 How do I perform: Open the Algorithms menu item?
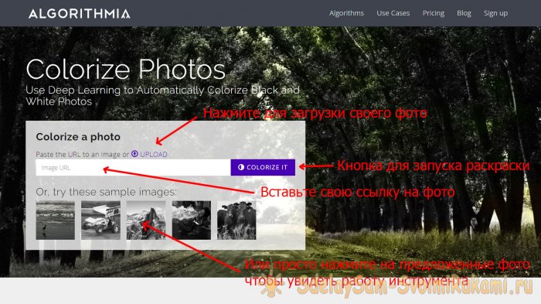(x=346, y=13)
